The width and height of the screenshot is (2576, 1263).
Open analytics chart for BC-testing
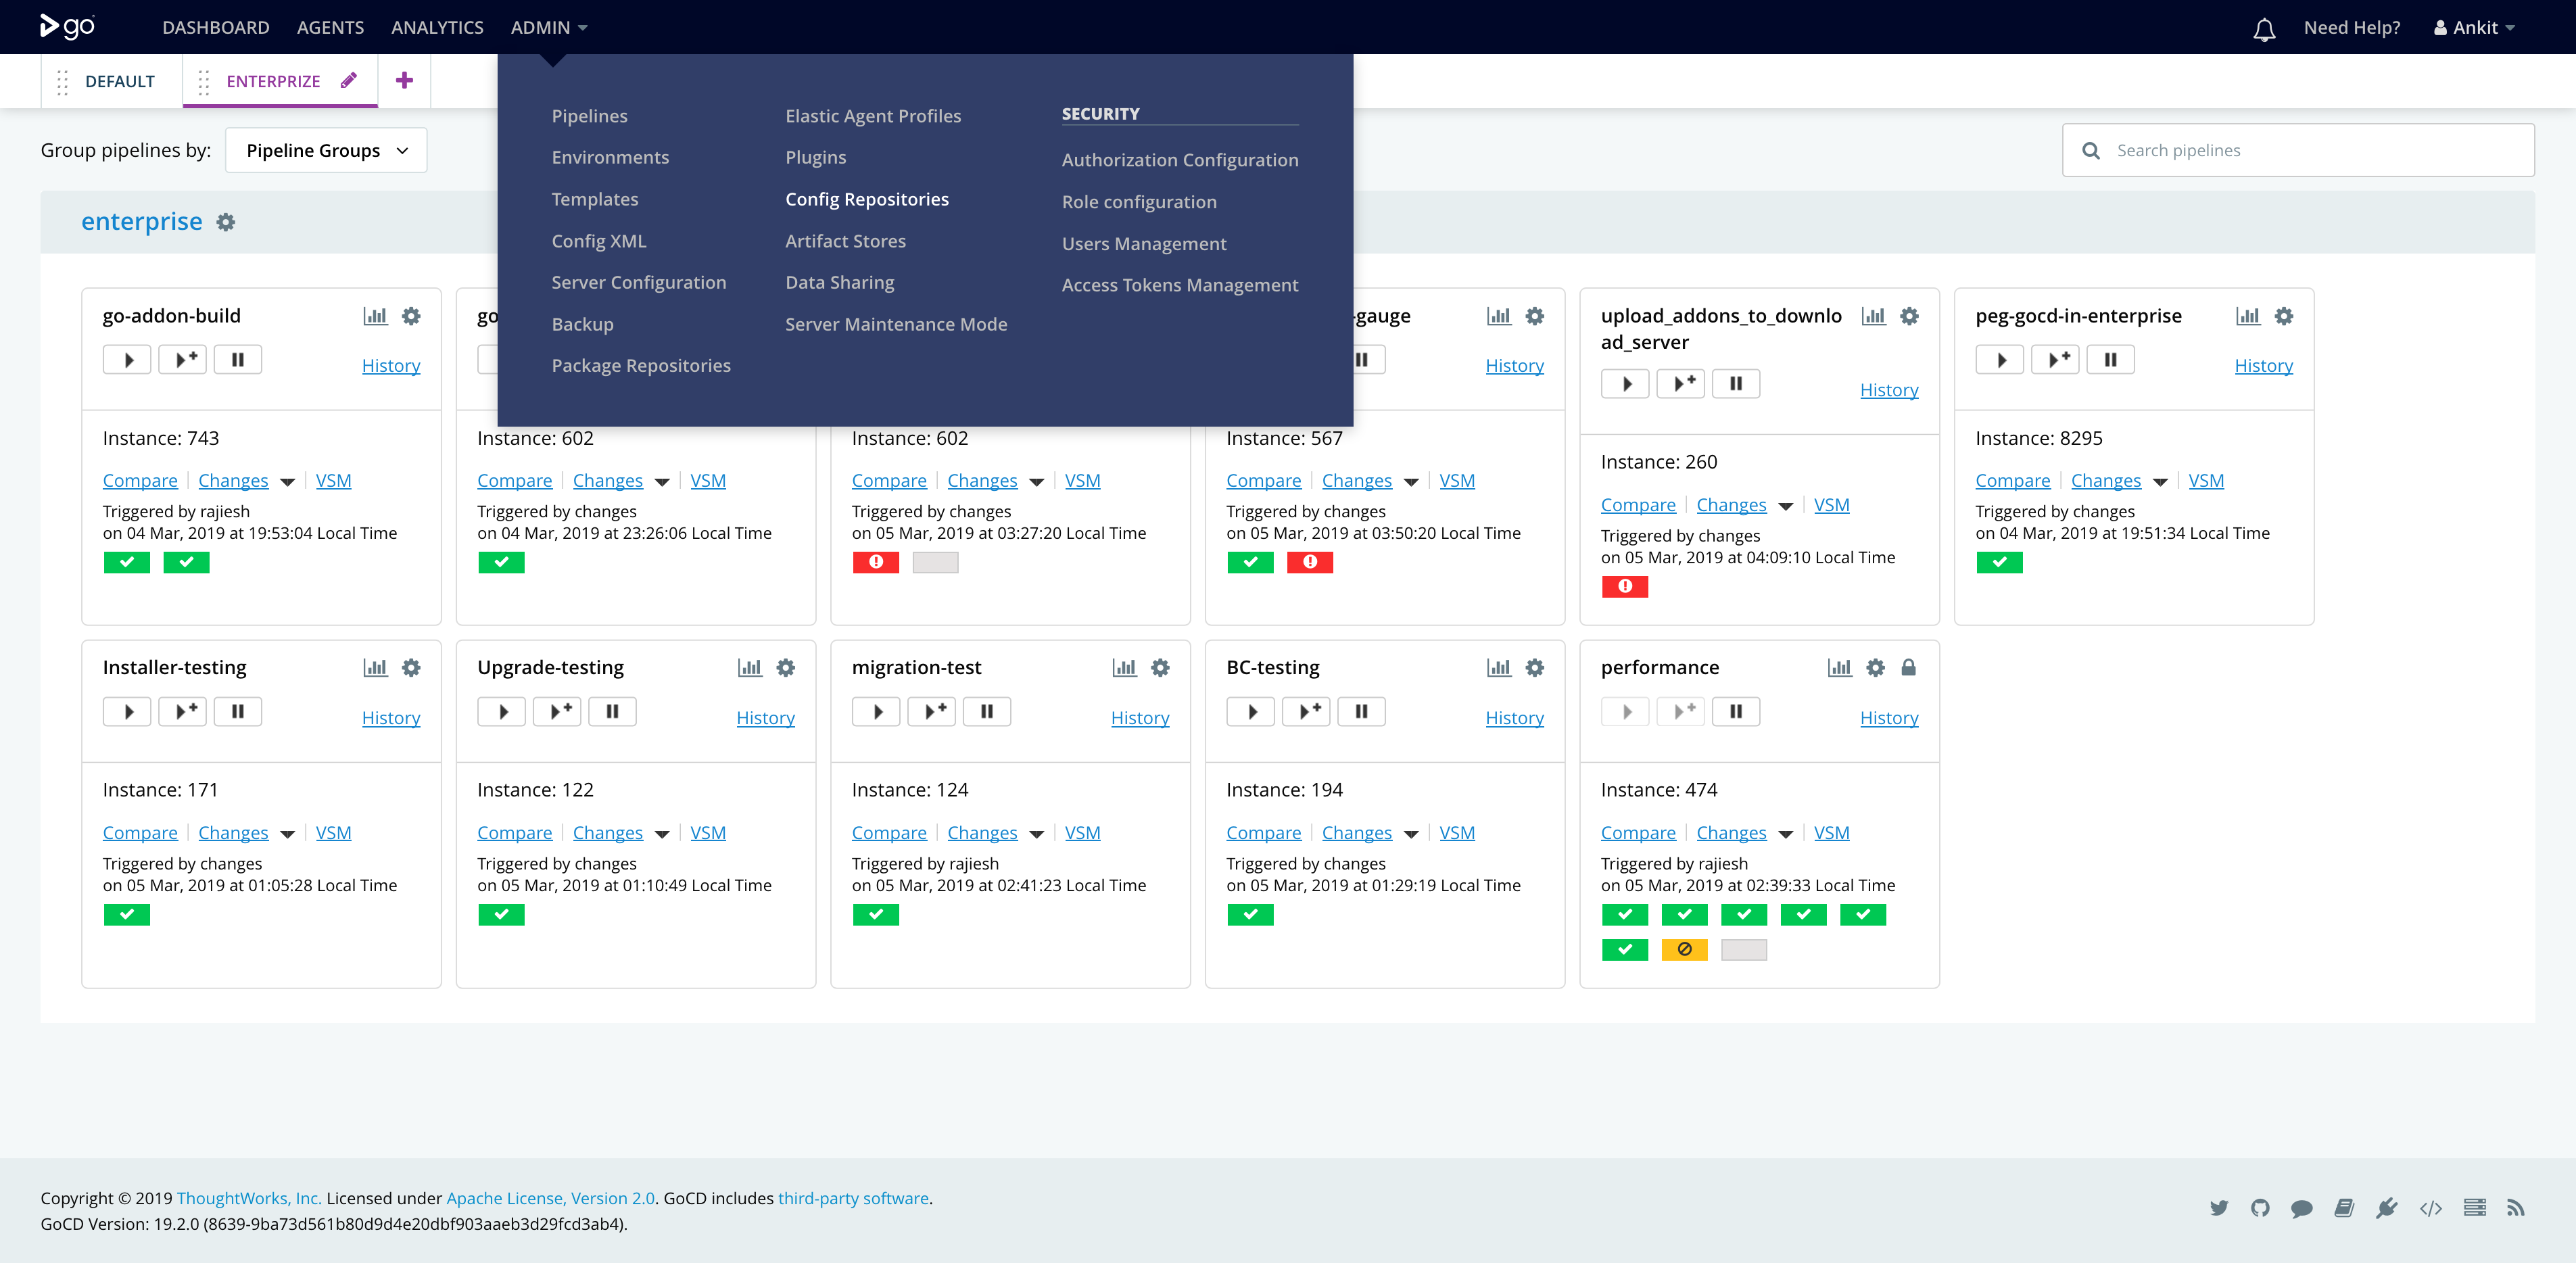(x=1499, y=668)
